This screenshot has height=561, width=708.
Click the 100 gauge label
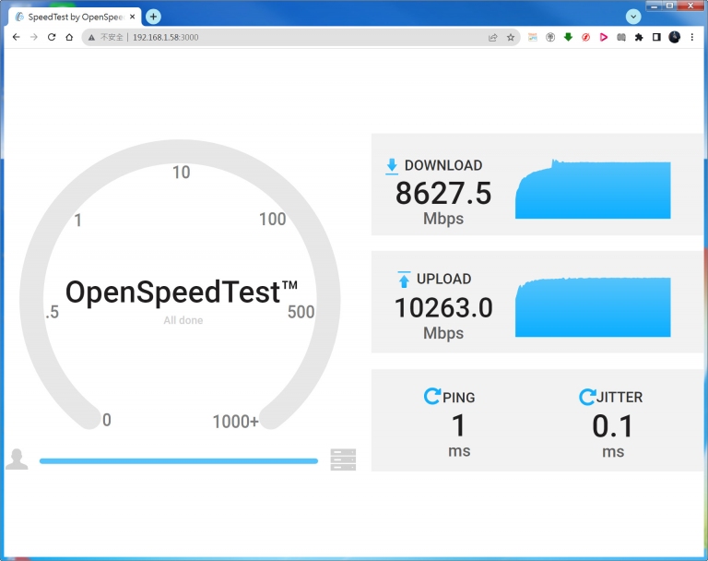[272, 220]
